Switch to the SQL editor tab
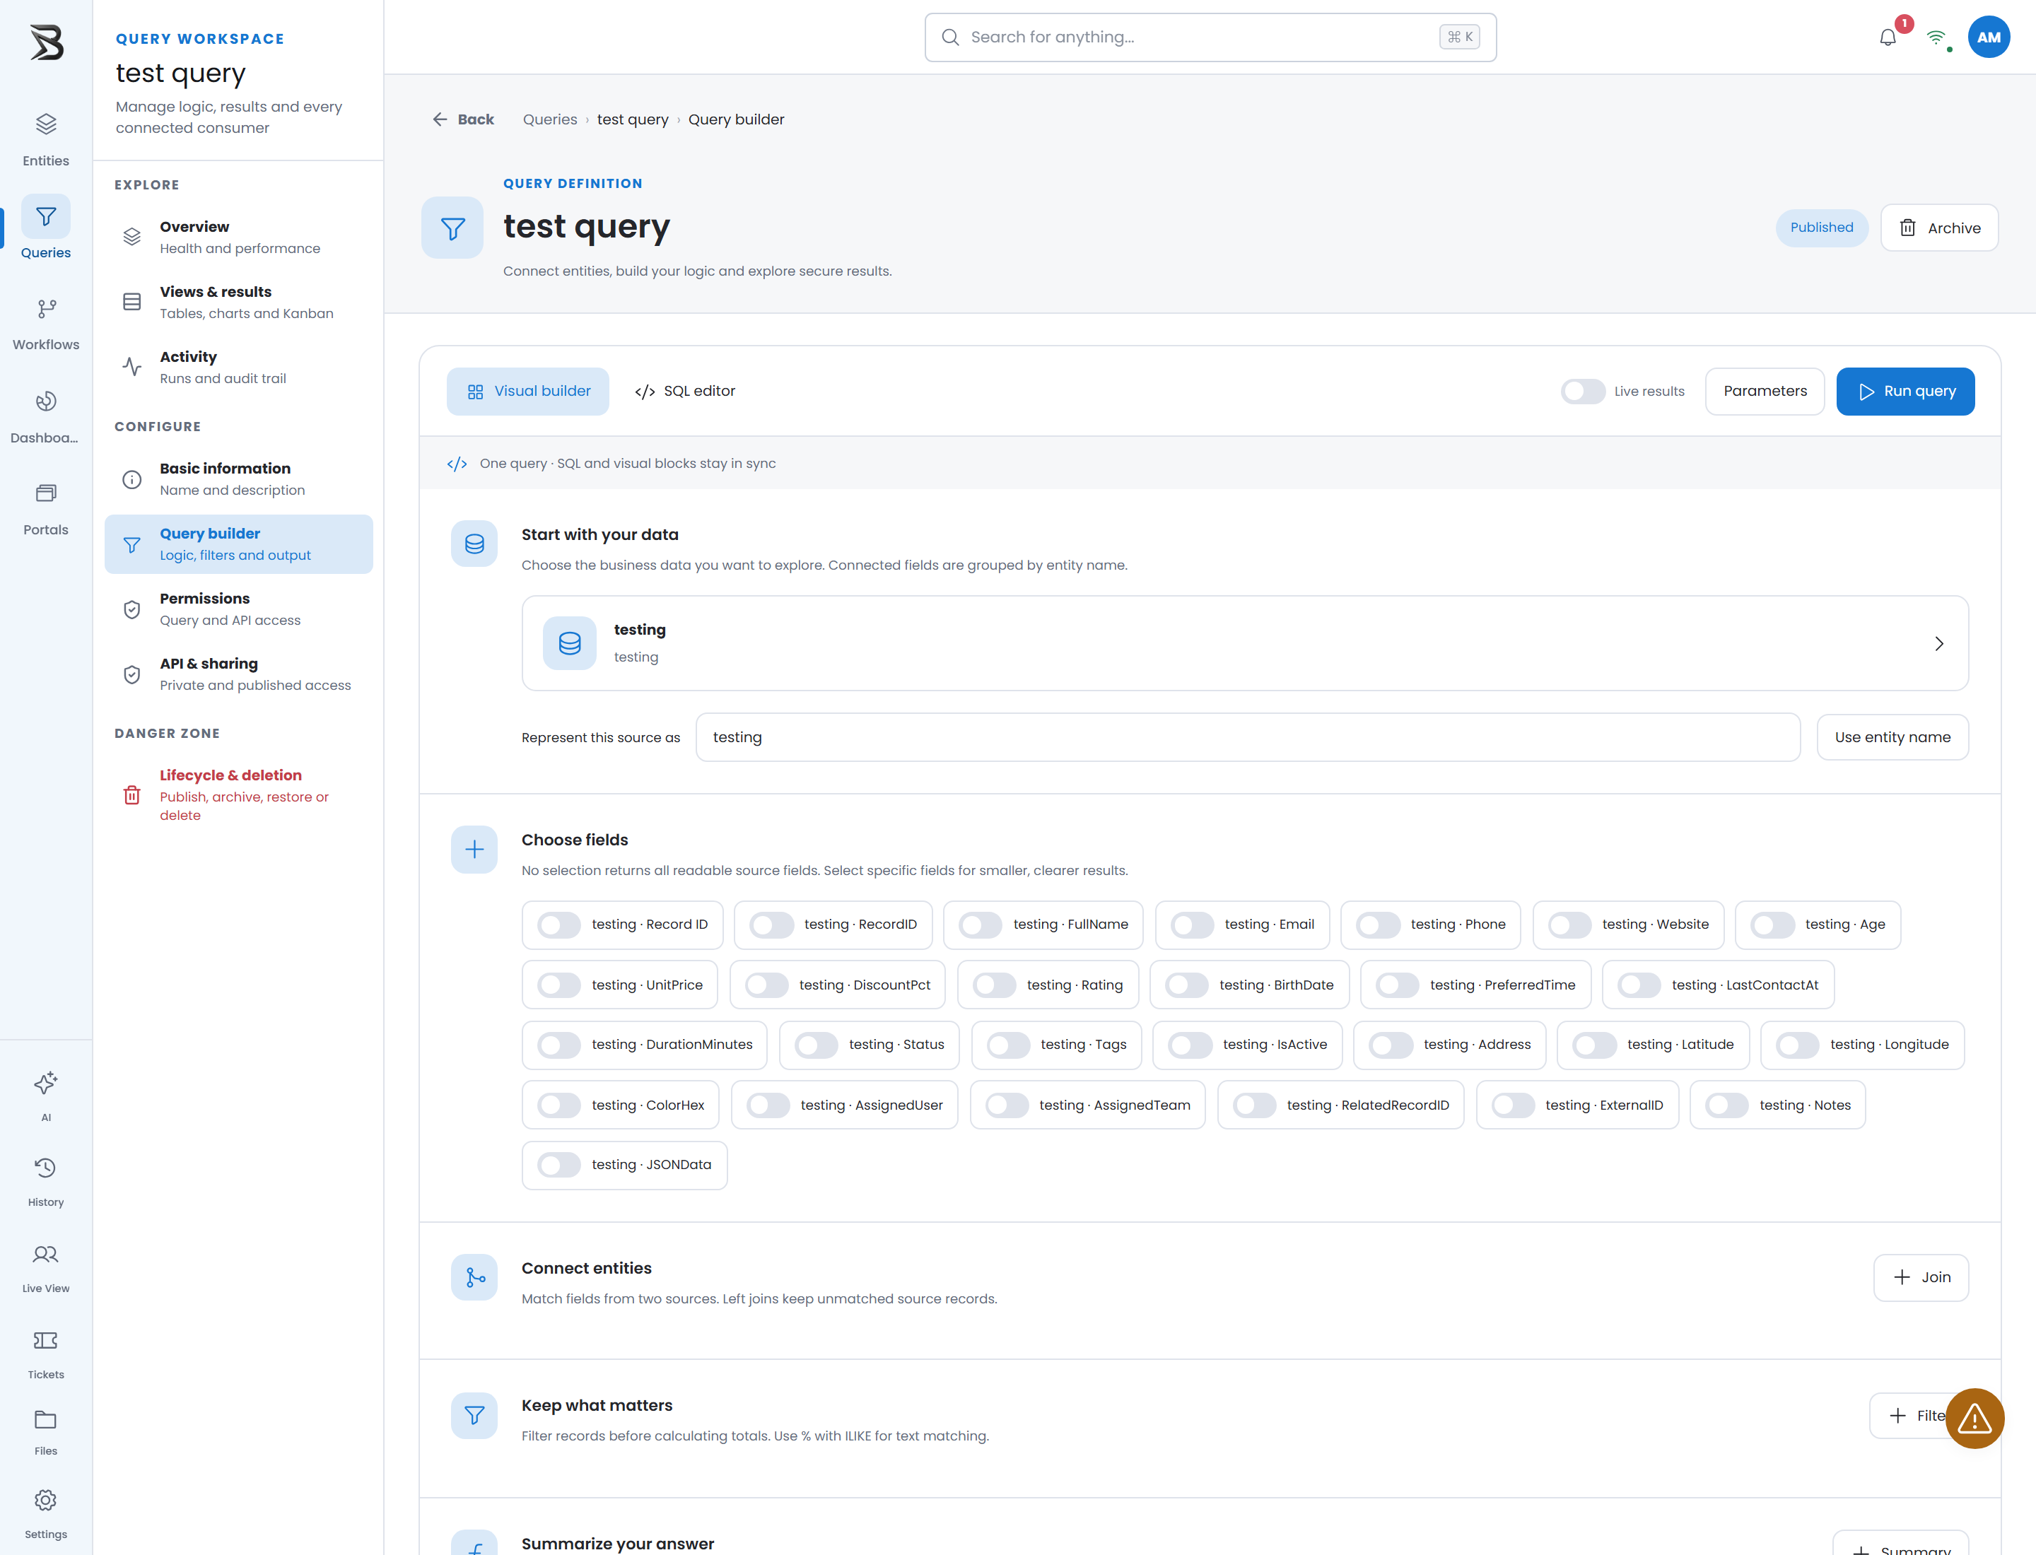2036x1555 pixels. tap(685, 392)
